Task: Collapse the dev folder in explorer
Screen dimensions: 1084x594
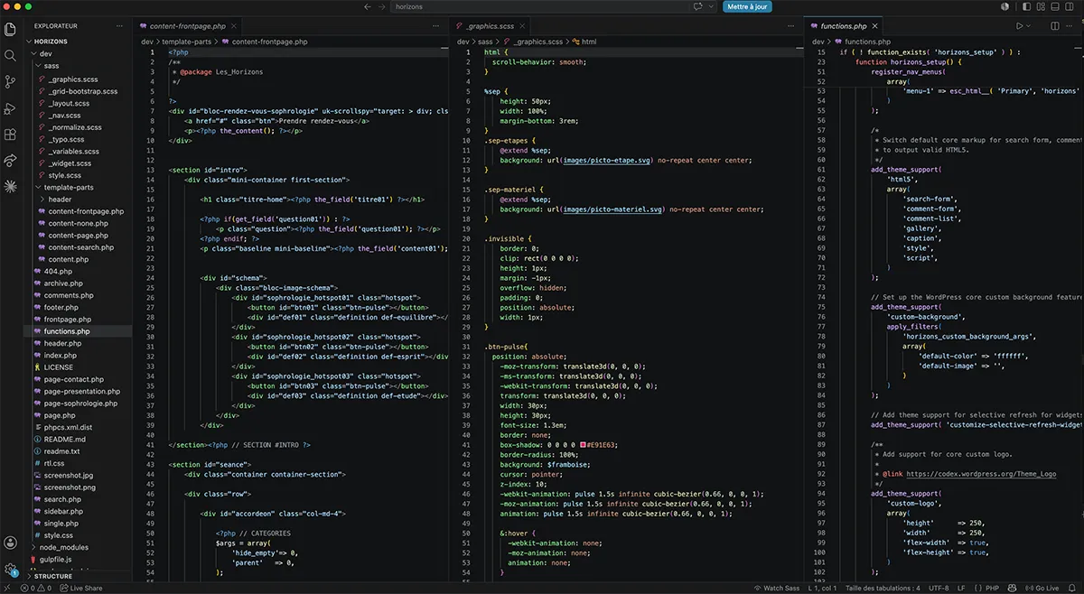Action: (79, 53)
